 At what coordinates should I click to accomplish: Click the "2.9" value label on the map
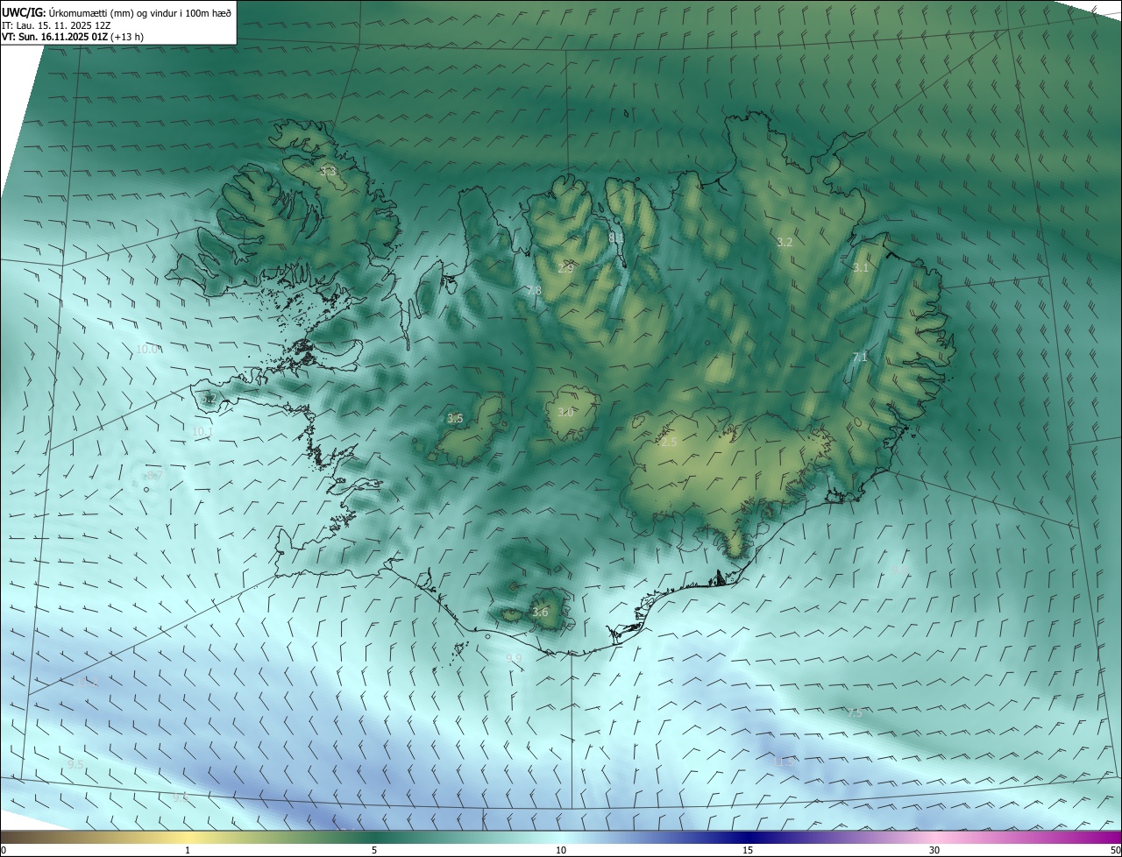[565, 268]
